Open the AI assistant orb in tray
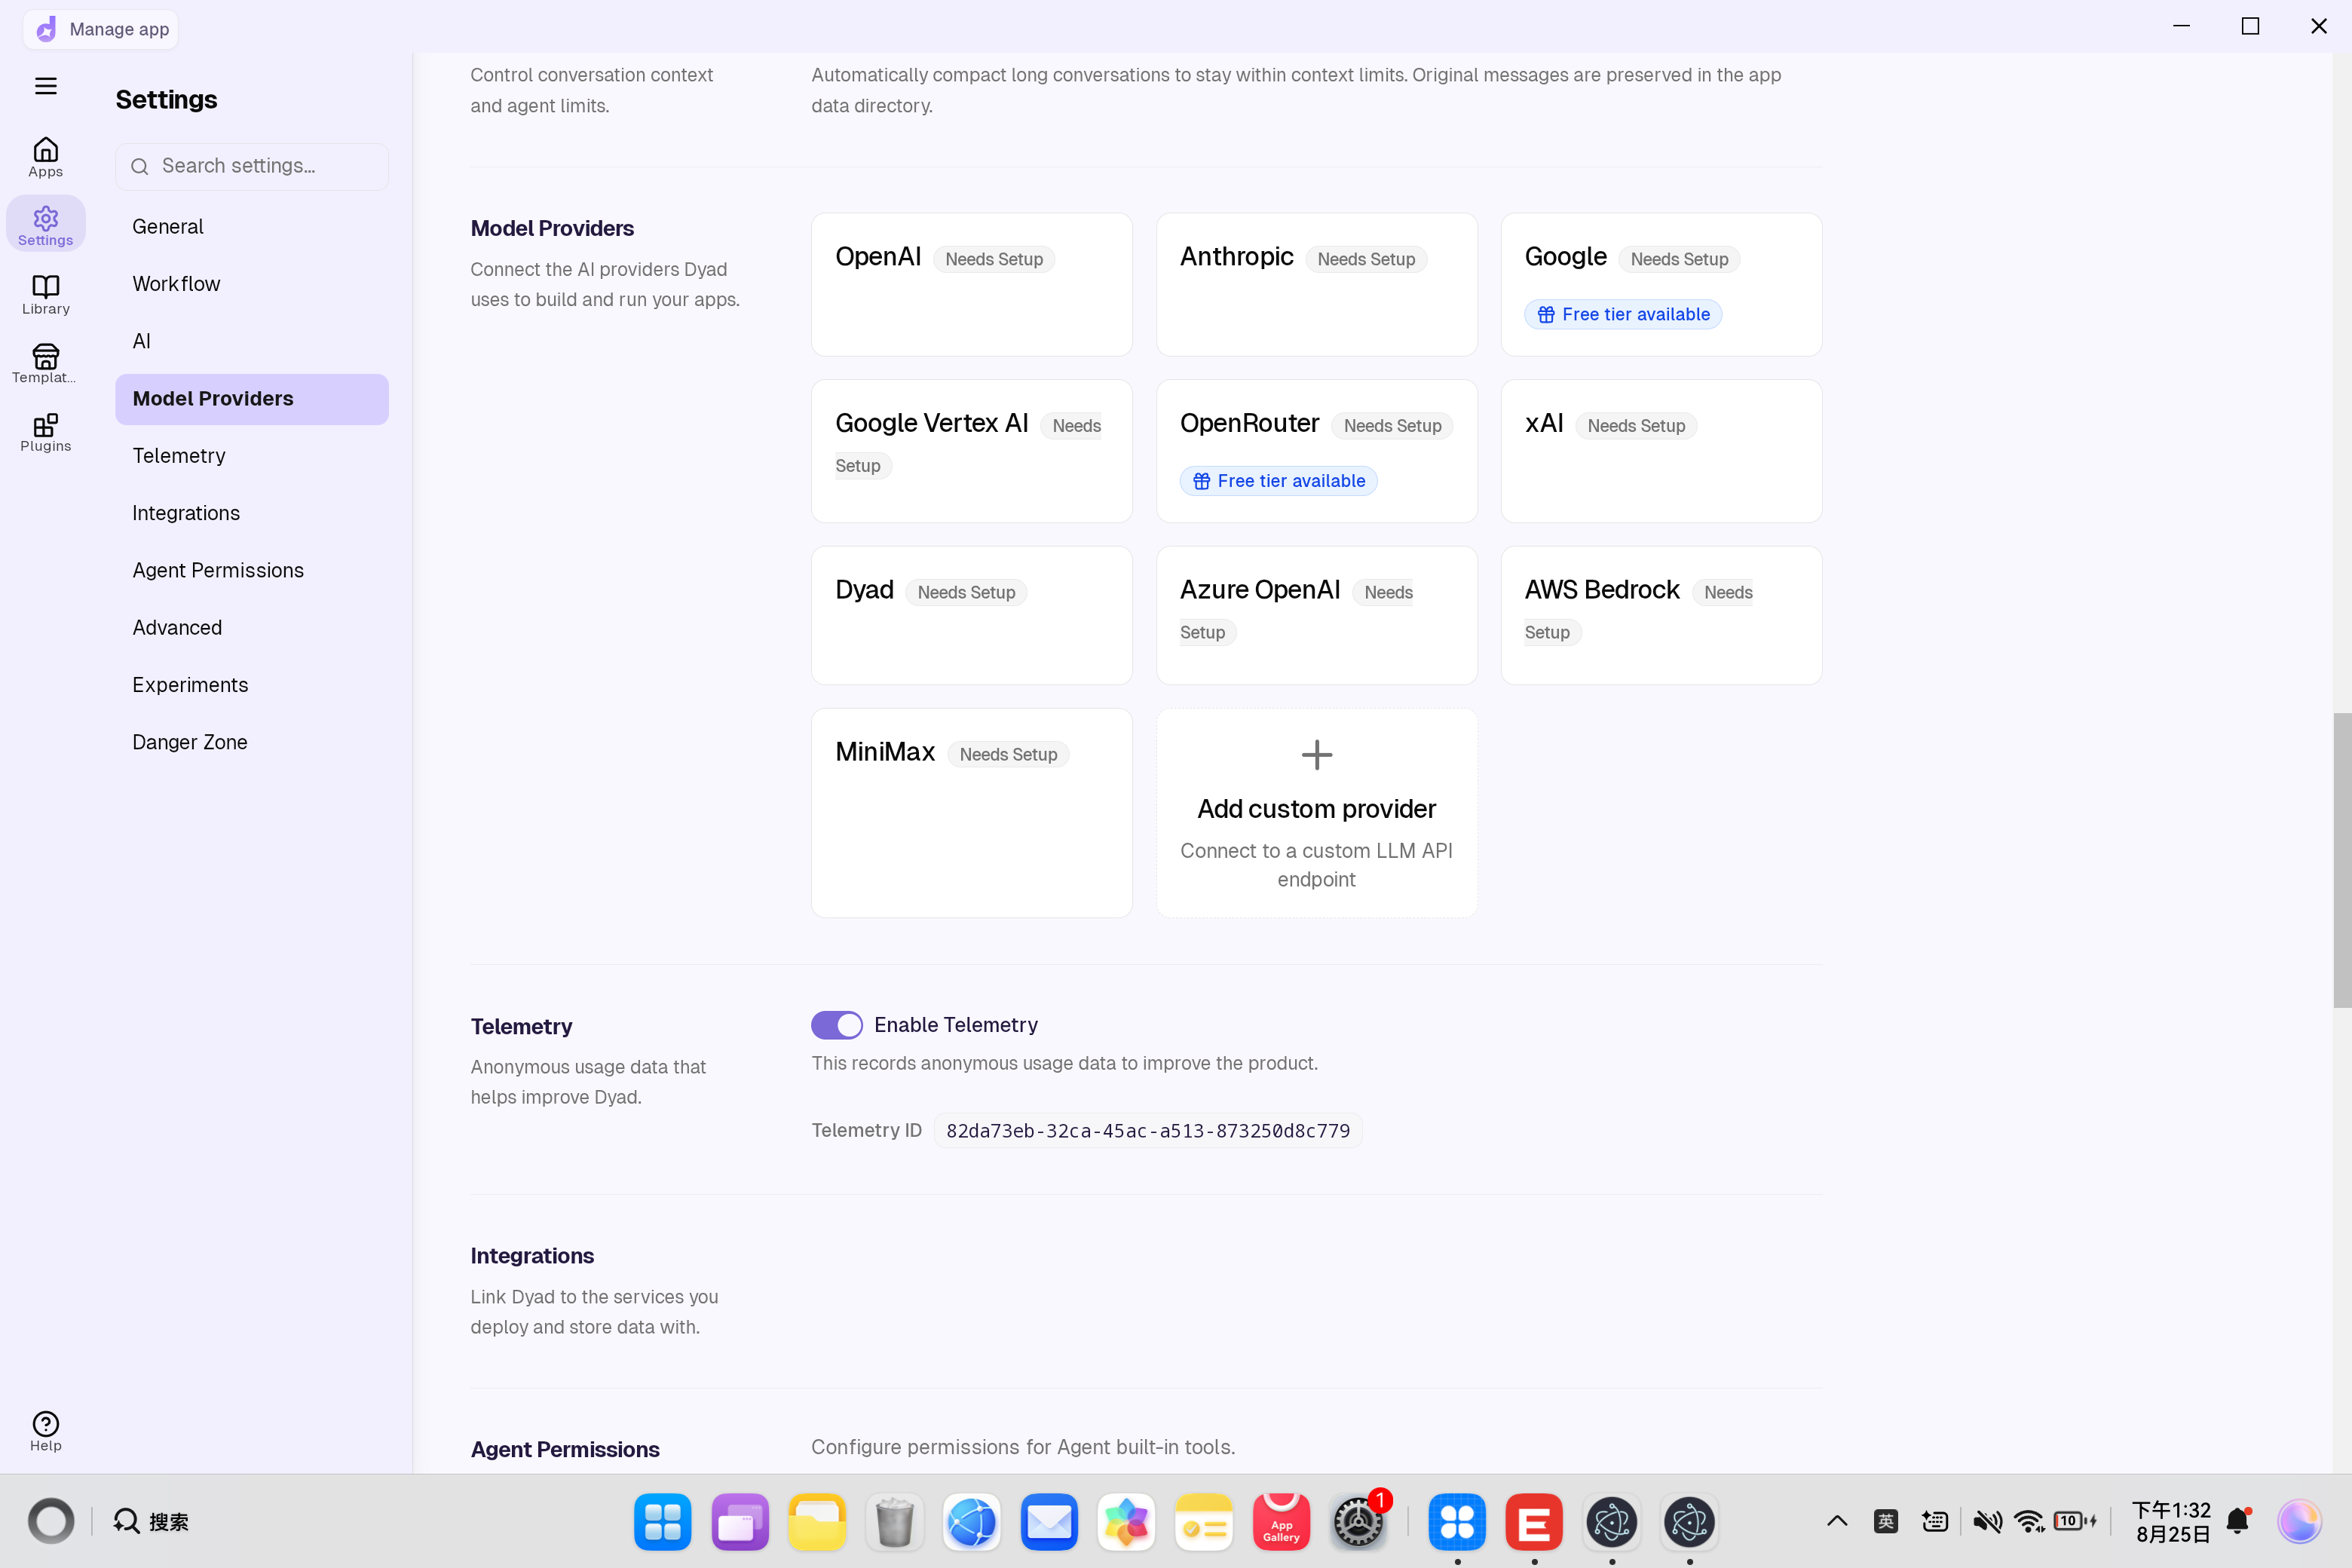 [2299, 1521]
